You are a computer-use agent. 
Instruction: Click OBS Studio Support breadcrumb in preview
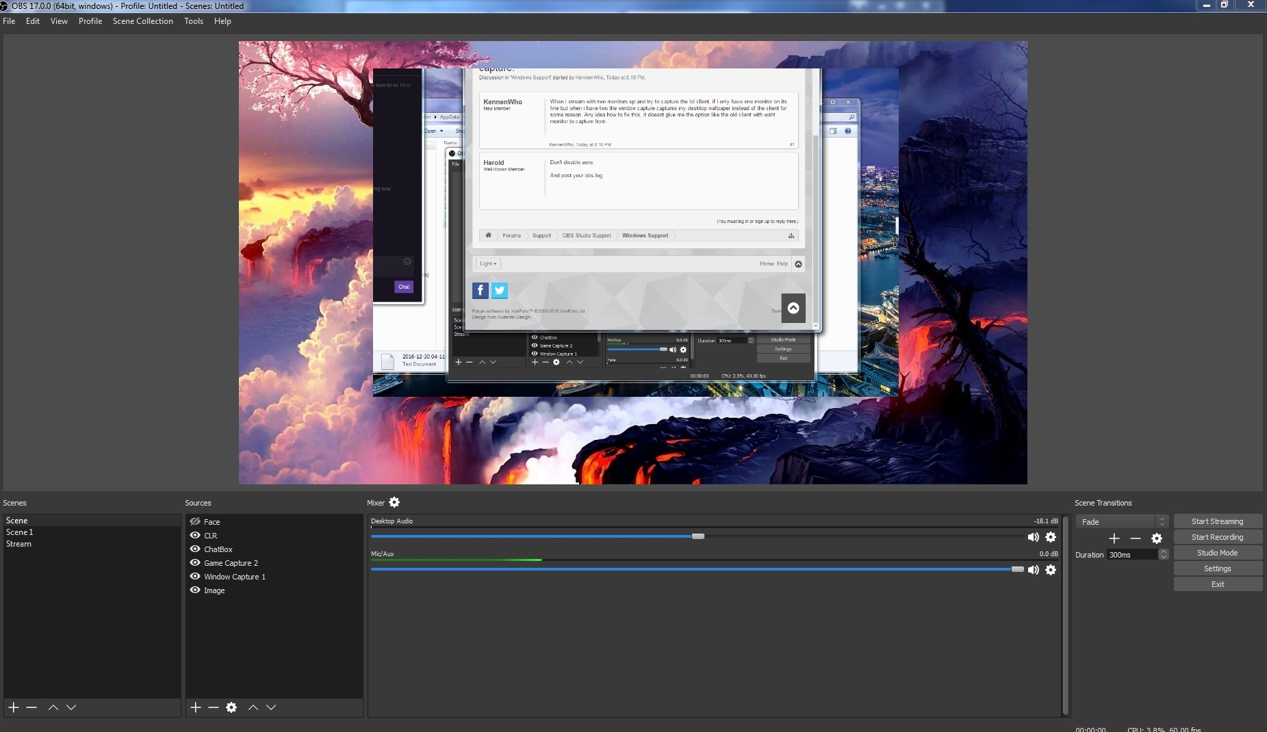tap(587, 235)
